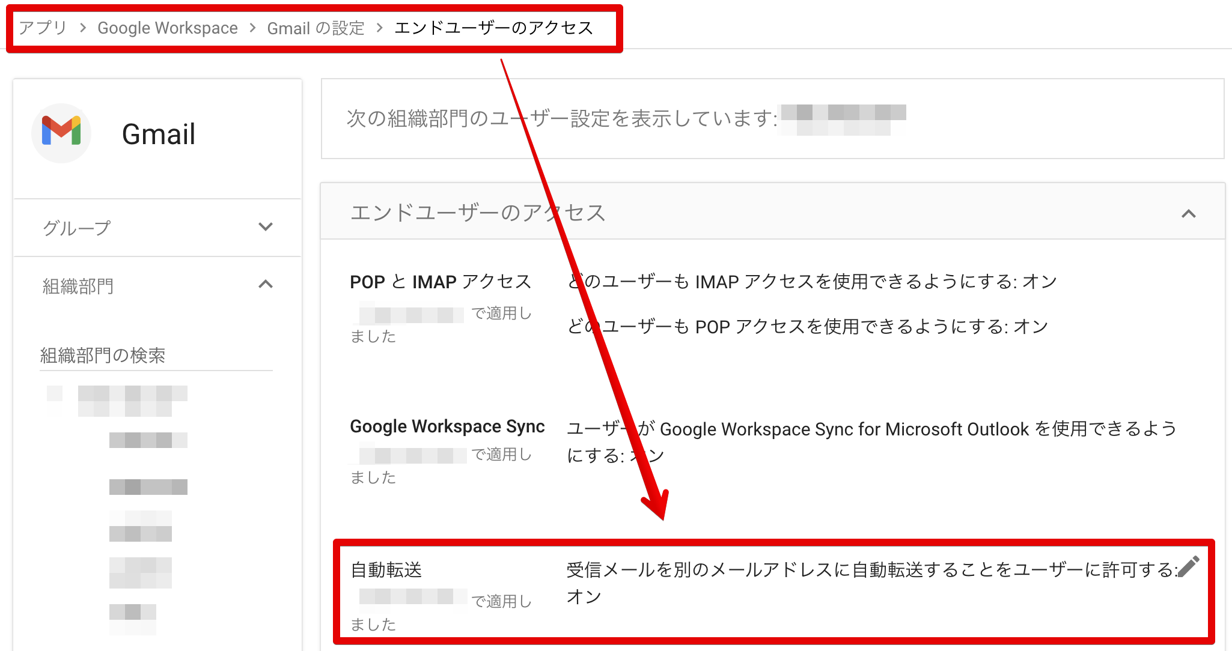Click the エンドユーザーのアクセス breadcrumb item

tap(493, 28)
